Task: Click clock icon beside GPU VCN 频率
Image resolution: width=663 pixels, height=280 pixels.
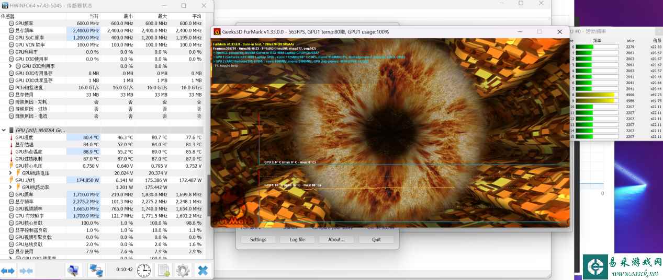Action: (11, 45)
